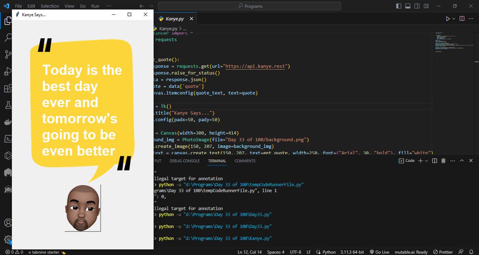Open the Accounts menu in the activity bar
Screen dimensions: 479x255
click(7, 223)
